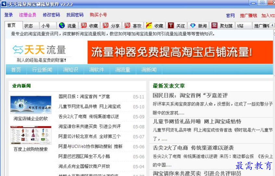Viewport: 275px width, 176px height.
Task: Open the 淘宝店铺企业的软 thumbnail image
Action: (31, 105)
